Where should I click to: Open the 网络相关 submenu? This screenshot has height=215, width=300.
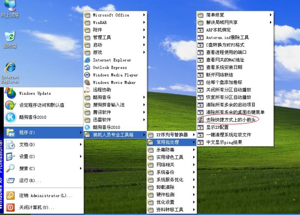click(172, 165)
